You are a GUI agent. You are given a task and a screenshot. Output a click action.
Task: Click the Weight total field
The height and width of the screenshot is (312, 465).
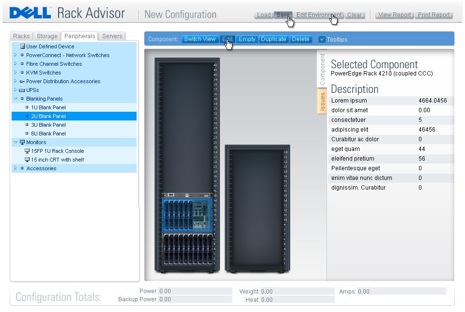pos(297,291)
